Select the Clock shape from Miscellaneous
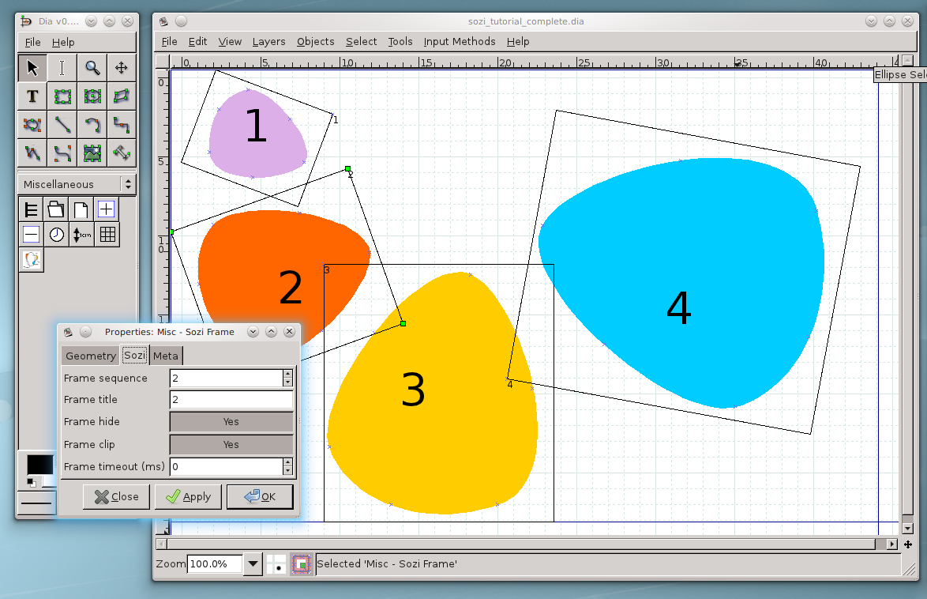Image resolution: width=927 pixels, height=599 pixels. tap(57, 235)
